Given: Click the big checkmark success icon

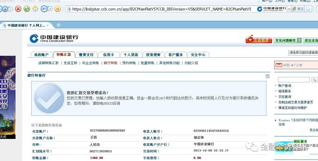Looking at the screenshot, I should [49, 98].
